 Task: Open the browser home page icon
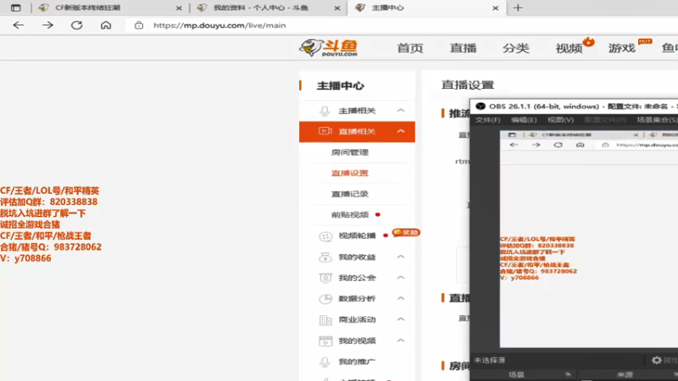coord(106,25)
